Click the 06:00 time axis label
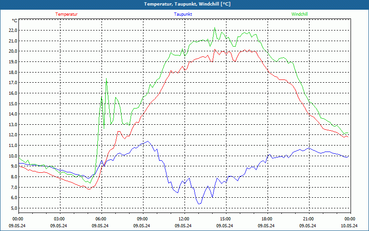The height and width of the screenshot is (231, 369). tap(101, 219)
